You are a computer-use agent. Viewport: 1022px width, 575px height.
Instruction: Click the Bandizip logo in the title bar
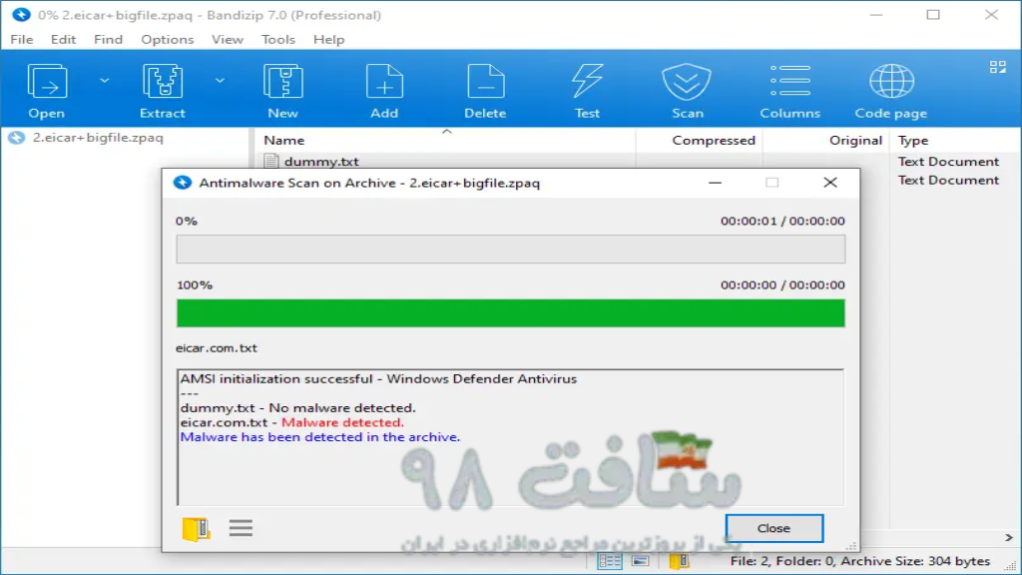pyautogui.click(x=21, y=14)
